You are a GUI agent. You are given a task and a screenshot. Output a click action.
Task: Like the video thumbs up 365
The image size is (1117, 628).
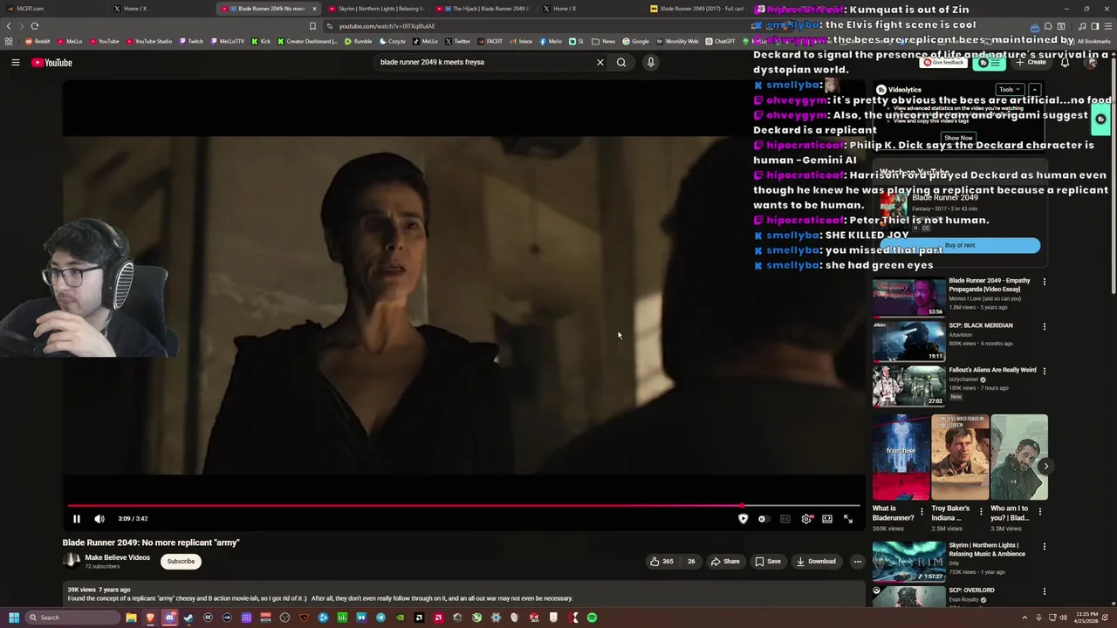click(661, 562)
